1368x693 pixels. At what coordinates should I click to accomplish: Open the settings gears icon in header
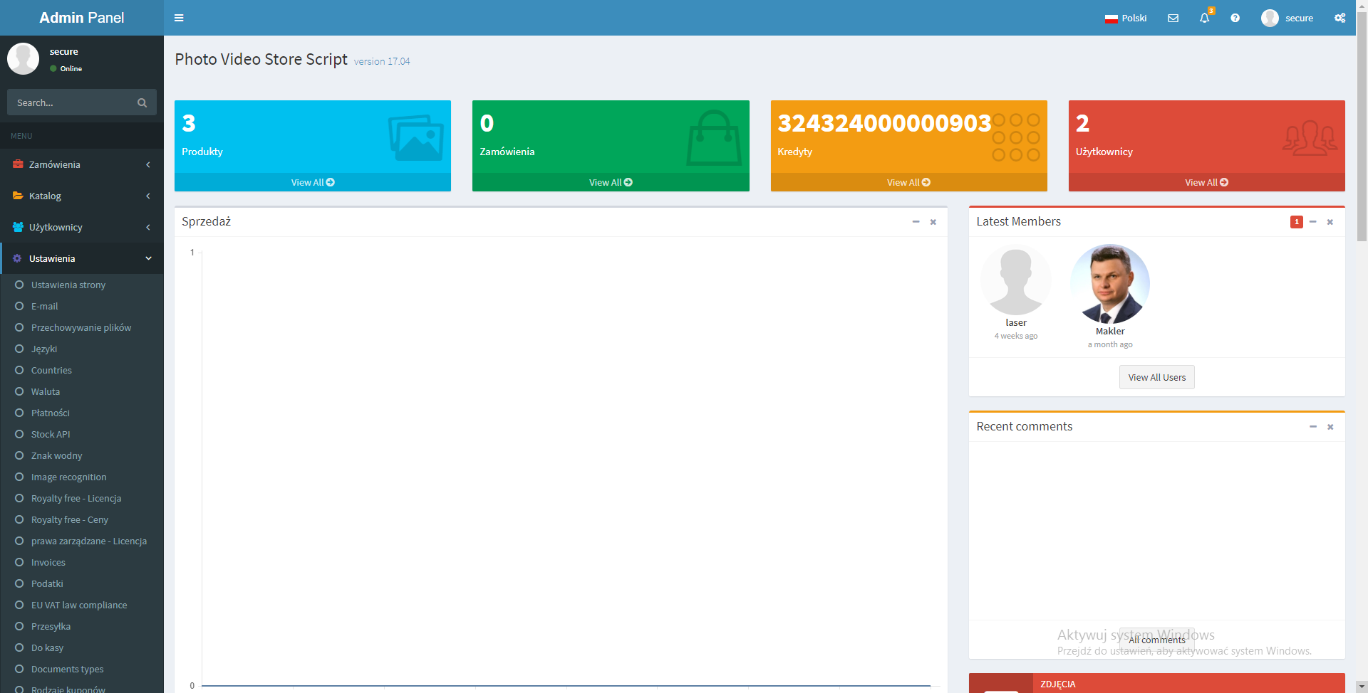1339,18
